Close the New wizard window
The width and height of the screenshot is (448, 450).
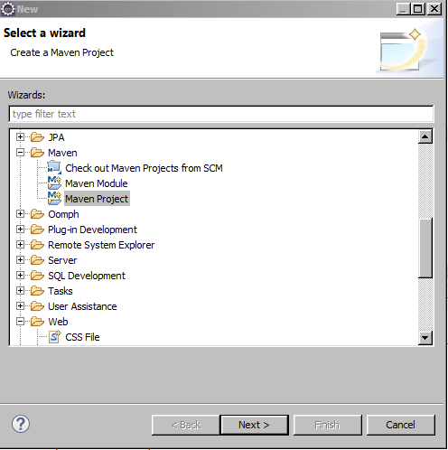(x=434, y=9)
